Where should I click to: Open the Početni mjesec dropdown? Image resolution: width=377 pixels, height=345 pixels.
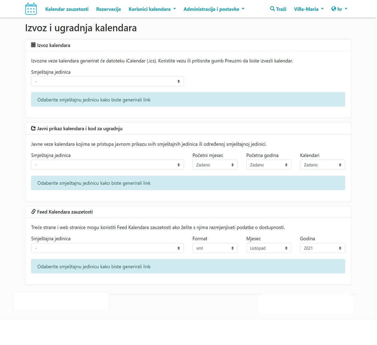coord(215,165)
